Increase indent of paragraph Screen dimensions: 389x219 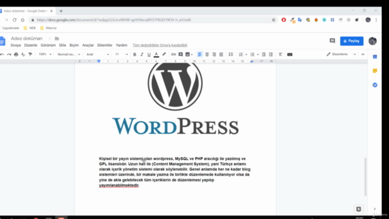click(x=270, y=54)
